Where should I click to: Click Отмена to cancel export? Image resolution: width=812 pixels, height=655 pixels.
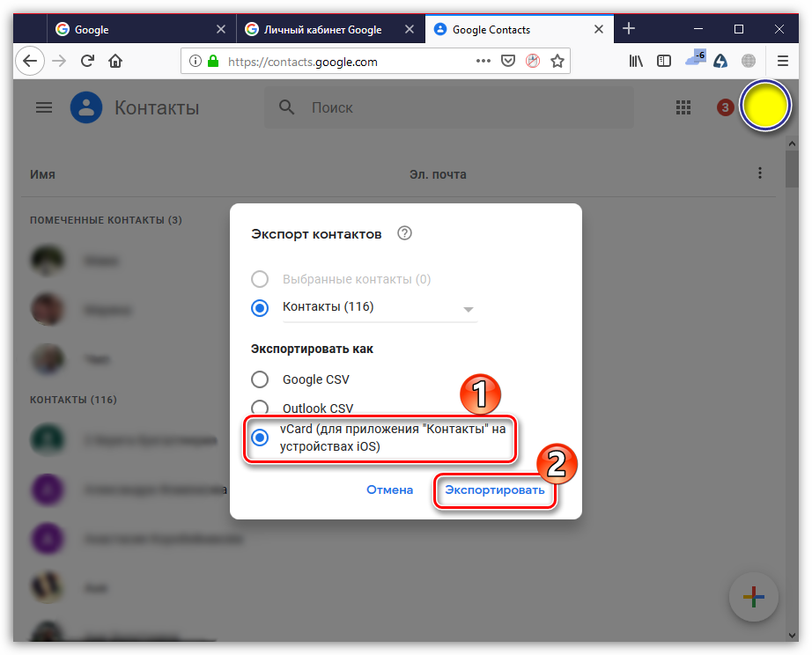pyautogui.click(x=389, y=489)
